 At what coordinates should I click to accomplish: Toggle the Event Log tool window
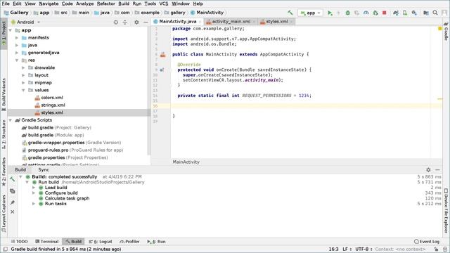[x=427, y=242]
